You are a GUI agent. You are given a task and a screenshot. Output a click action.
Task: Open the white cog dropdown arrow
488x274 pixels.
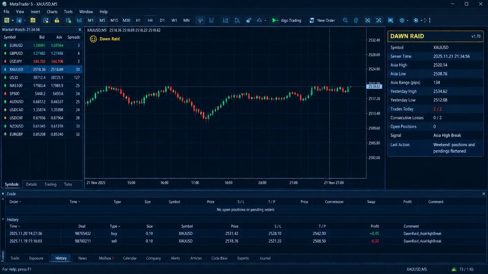(x=421, y=20)
